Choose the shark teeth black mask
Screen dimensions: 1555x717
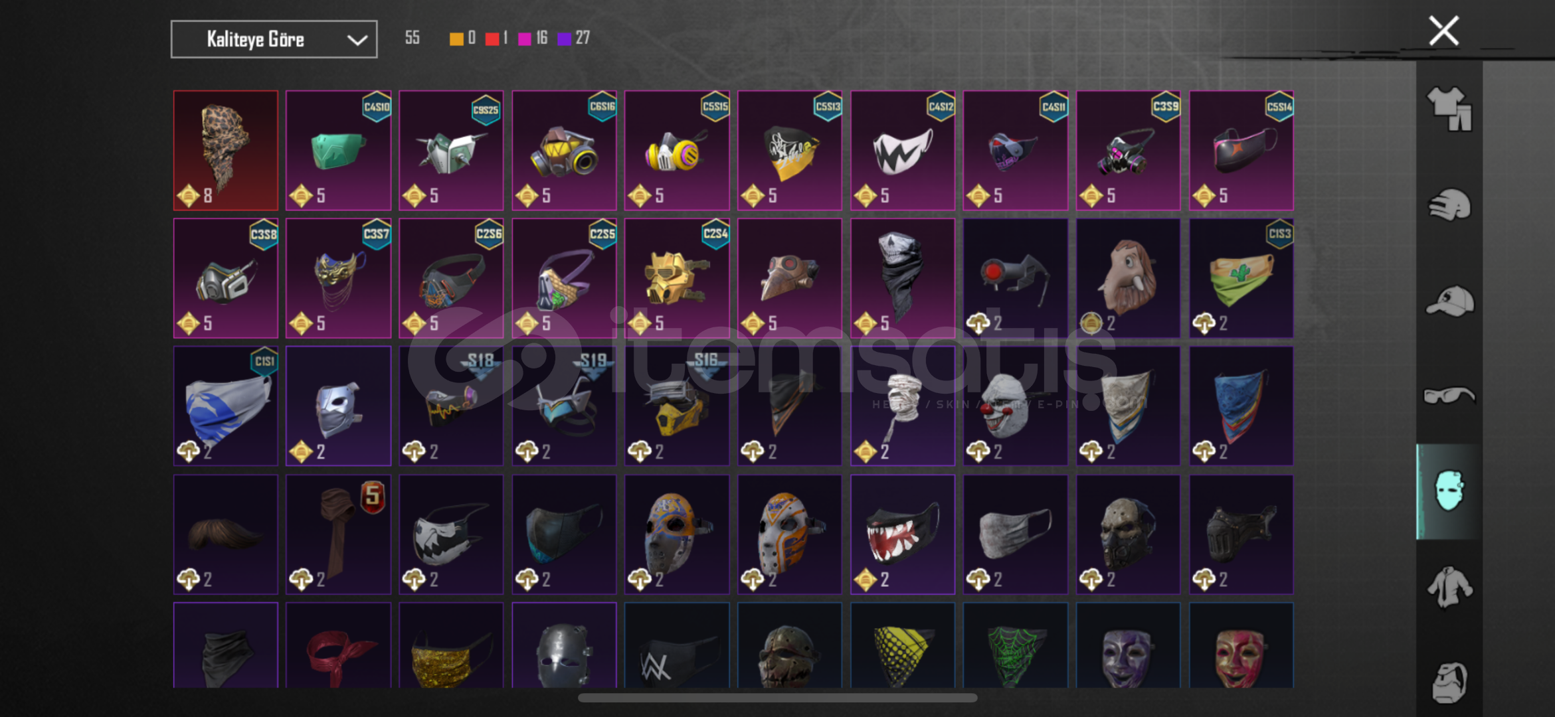click(x=903, y=534)
